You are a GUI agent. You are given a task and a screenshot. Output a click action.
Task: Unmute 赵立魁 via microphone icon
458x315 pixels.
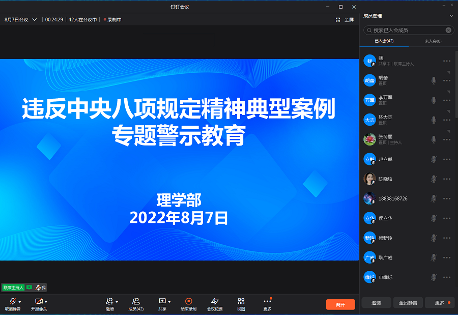click(x=434, y=159)
